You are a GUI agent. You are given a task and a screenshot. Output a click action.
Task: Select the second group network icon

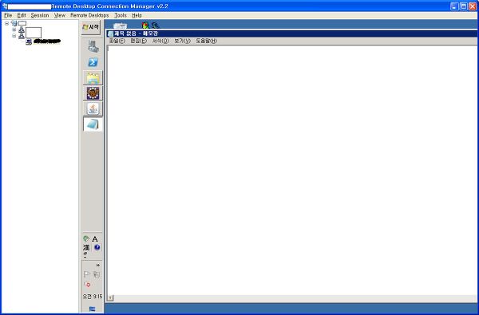(22, 36)
